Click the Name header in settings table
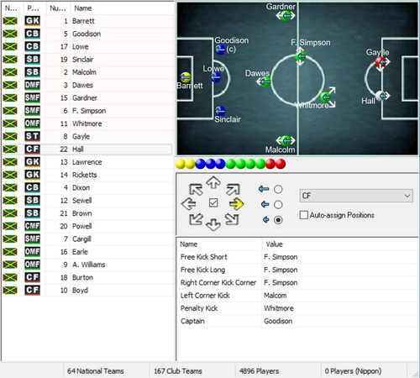 [188, 244]
